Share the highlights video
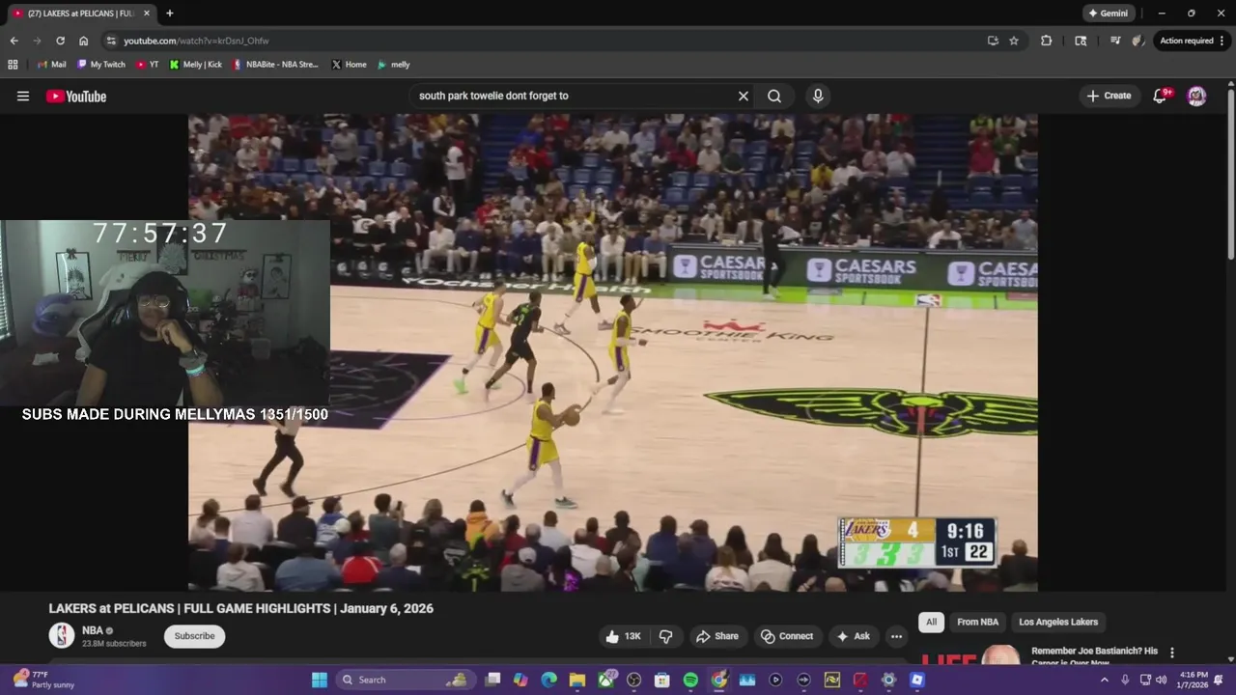This screenshot has width=1236, height=695. pos(716,636)
